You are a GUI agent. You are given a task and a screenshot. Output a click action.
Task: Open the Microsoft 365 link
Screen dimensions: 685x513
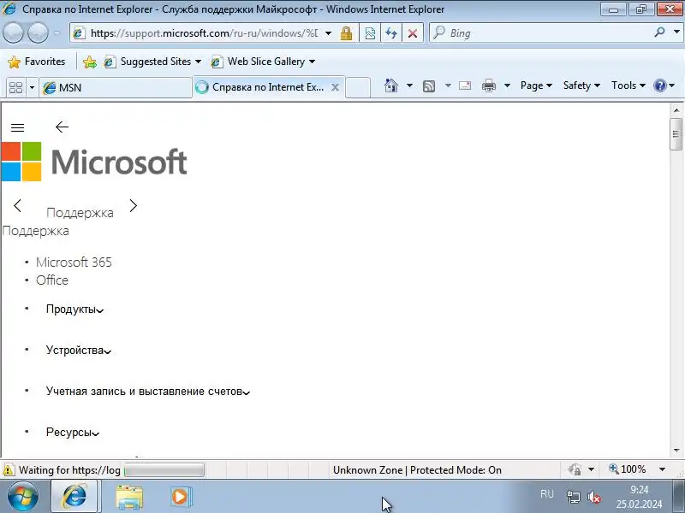(74, 262)
